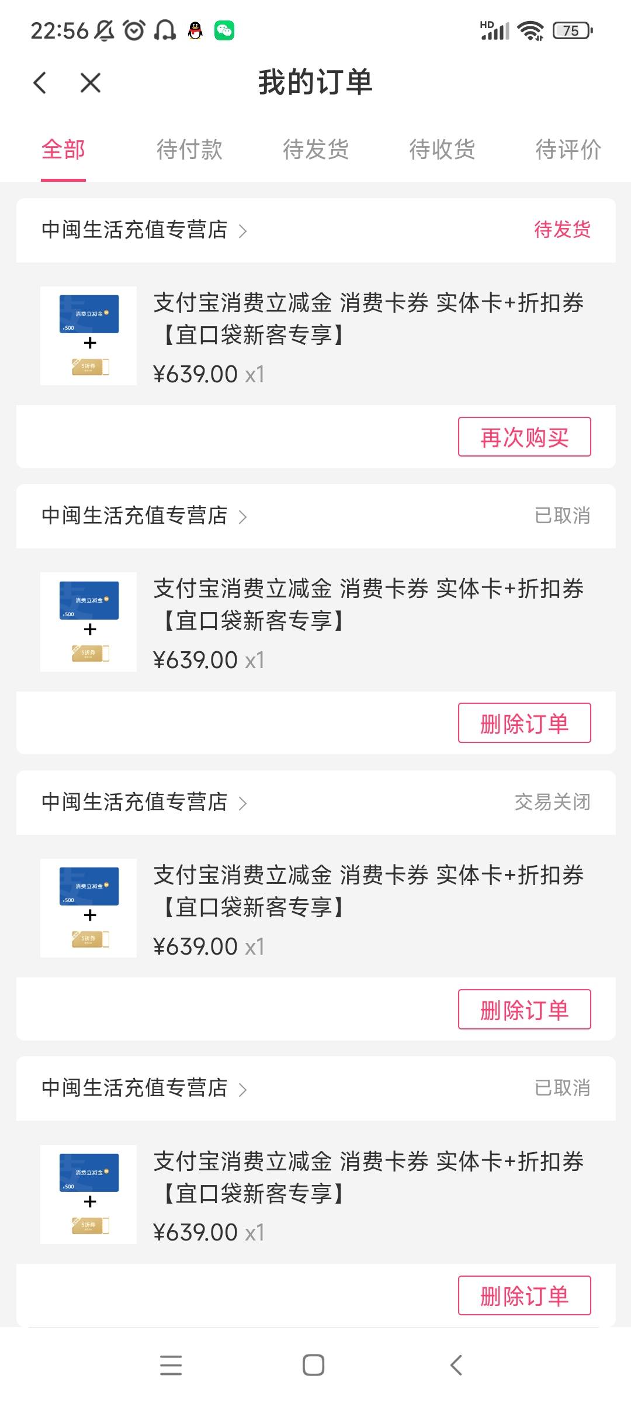Show all orders via 全部 tab
The width and height of the screenshot is (631, 1403).
63,150
